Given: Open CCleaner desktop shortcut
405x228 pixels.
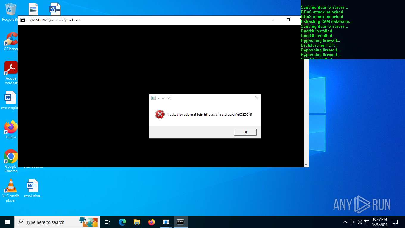Looking at the screenshot, I should click(11, 42).
